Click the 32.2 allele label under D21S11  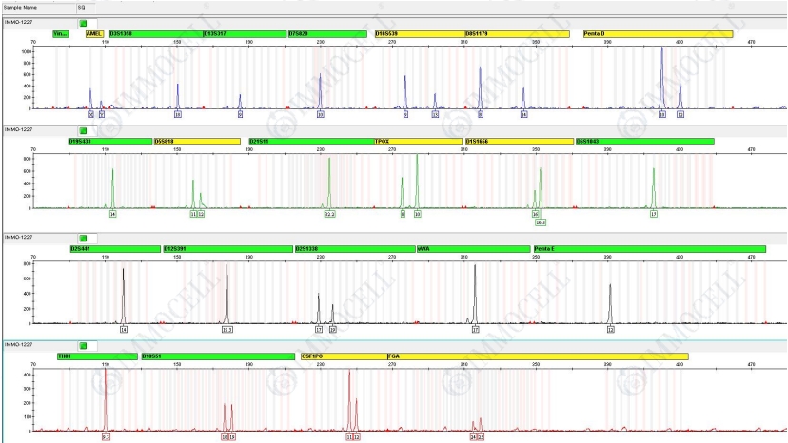[x=329, y=214]
